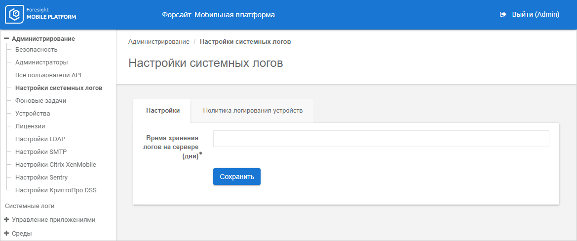
Task: Switch to Политика логирования устройств tab
Action: (253, 111)
